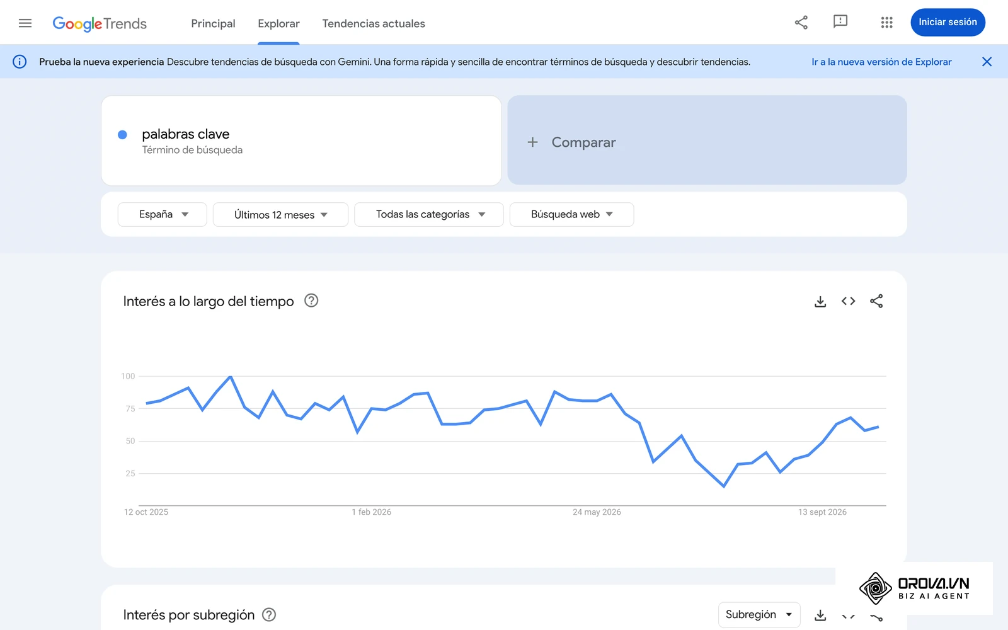Click the blue dot next to palabras clave
The image size is (1008, 630).
[x=123, y=135]
